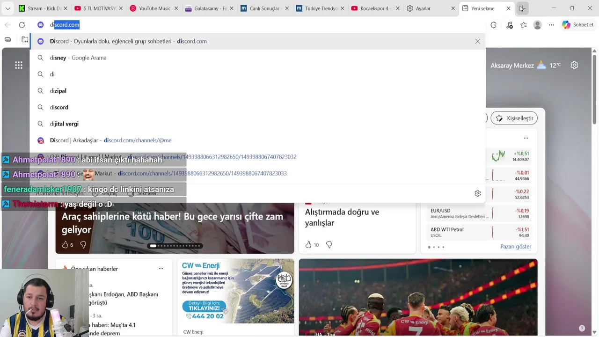Switch to the YouTube Music tab
Viewport: 599px width, 337px height.
click(153, 8)
